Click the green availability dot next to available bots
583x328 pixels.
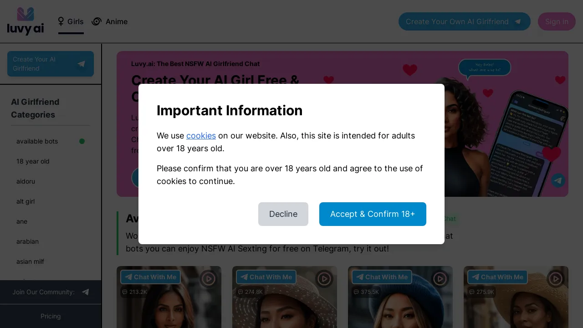(x=82, y=141)
